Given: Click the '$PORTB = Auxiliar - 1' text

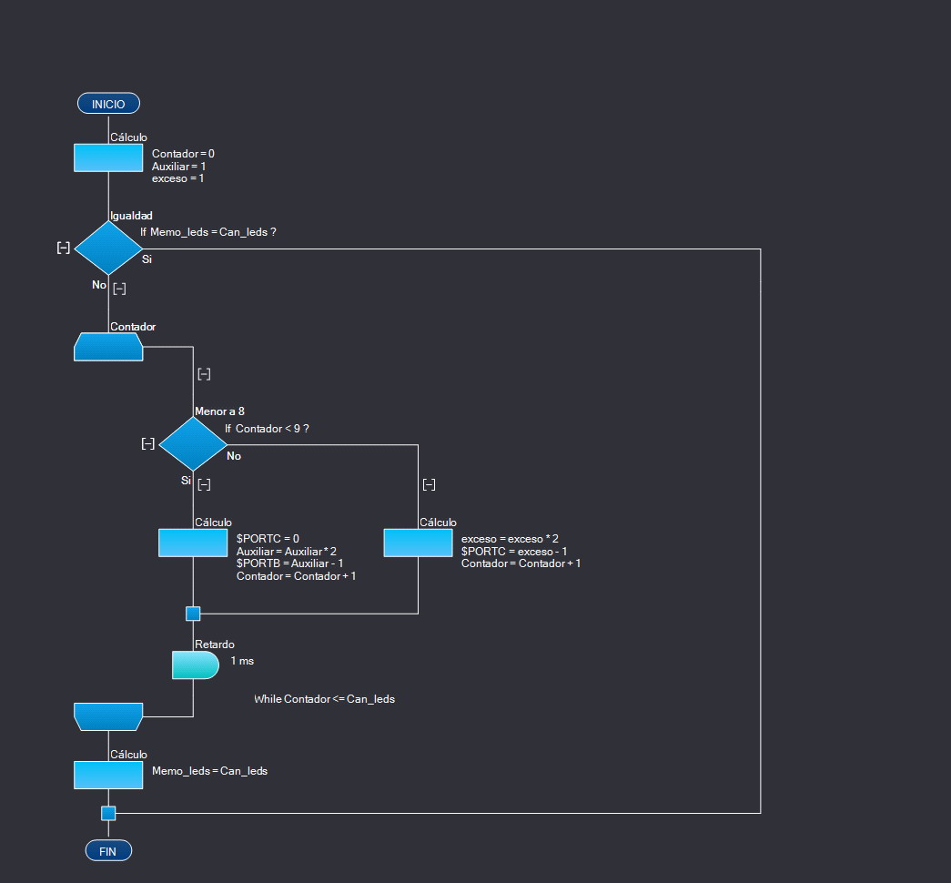Looking at the screenshot, I should pyautogui.click(x=290, y=563).
